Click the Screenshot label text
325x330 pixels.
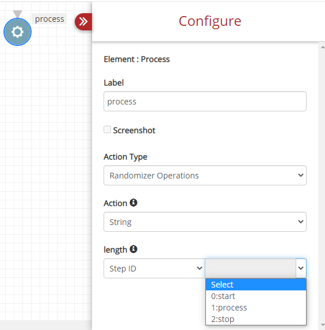[134, 130]
